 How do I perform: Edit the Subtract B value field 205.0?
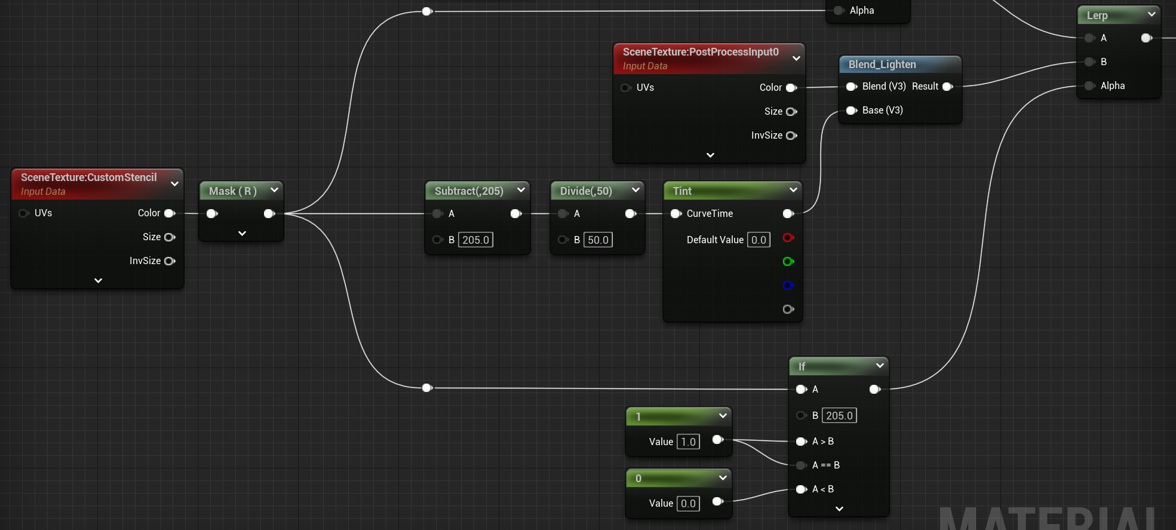(475, 240)
